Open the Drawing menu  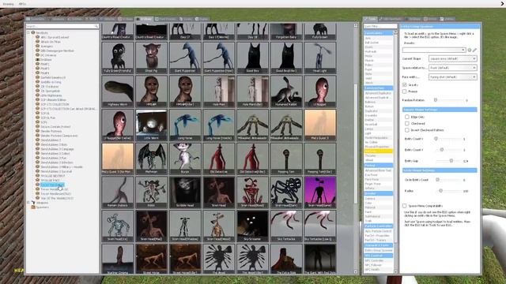[x=9, y=4]
